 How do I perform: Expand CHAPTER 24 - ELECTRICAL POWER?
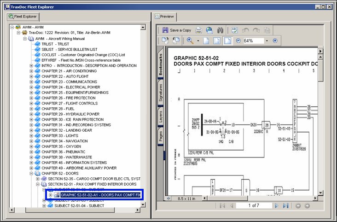[31, 88]
